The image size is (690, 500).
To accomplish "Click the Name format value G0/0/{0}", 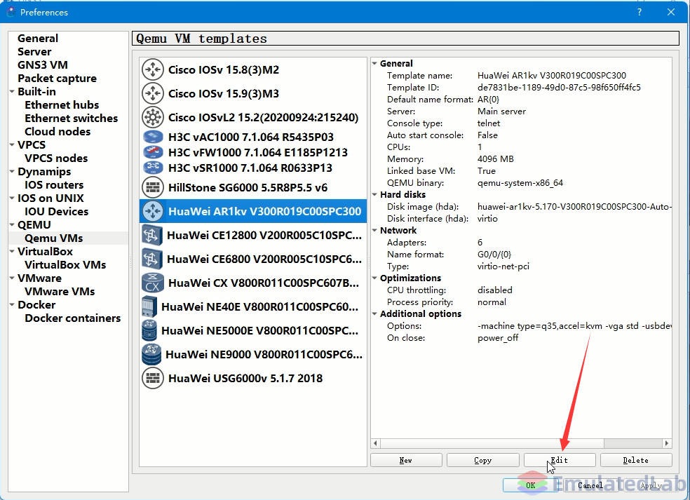I will (x=494, y=255).
